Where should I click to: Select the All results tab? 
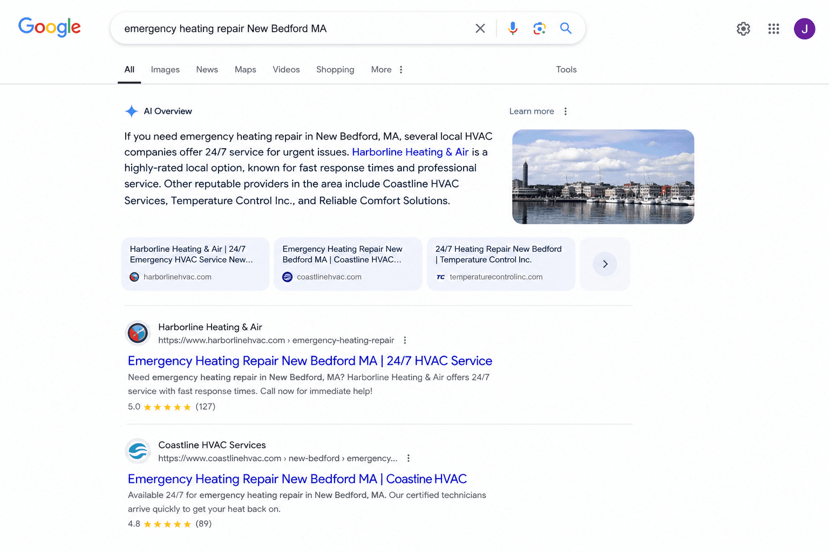[130, 70]
